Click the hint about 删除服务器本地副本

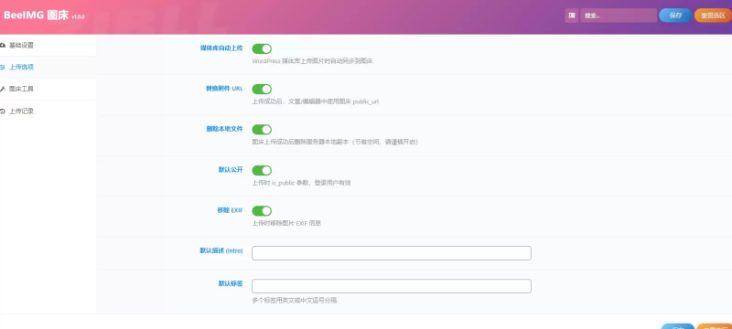tap(335, 143)
